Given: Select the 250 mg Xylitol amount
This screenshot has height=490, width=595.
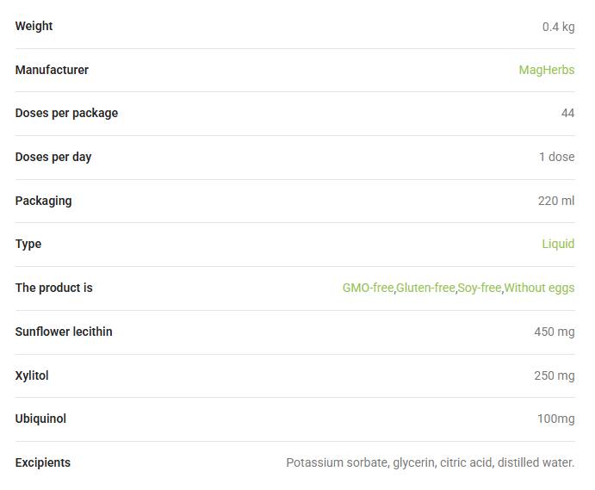Looking at the screenshot, I should [x=554, y=375].
